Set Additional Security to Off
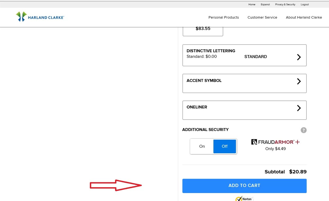Screen dimensions: 329x201 click(225, 146)
